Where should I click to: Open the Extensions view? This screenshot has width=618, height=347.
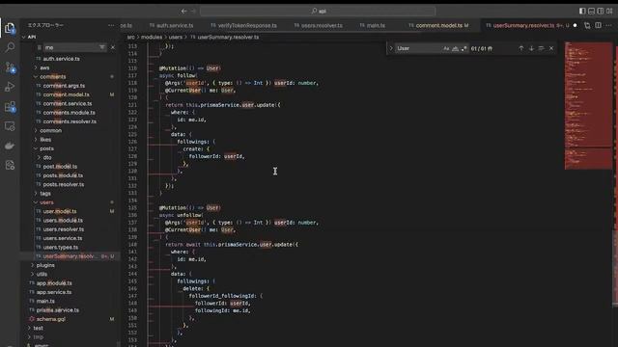(x=10, y=107)
